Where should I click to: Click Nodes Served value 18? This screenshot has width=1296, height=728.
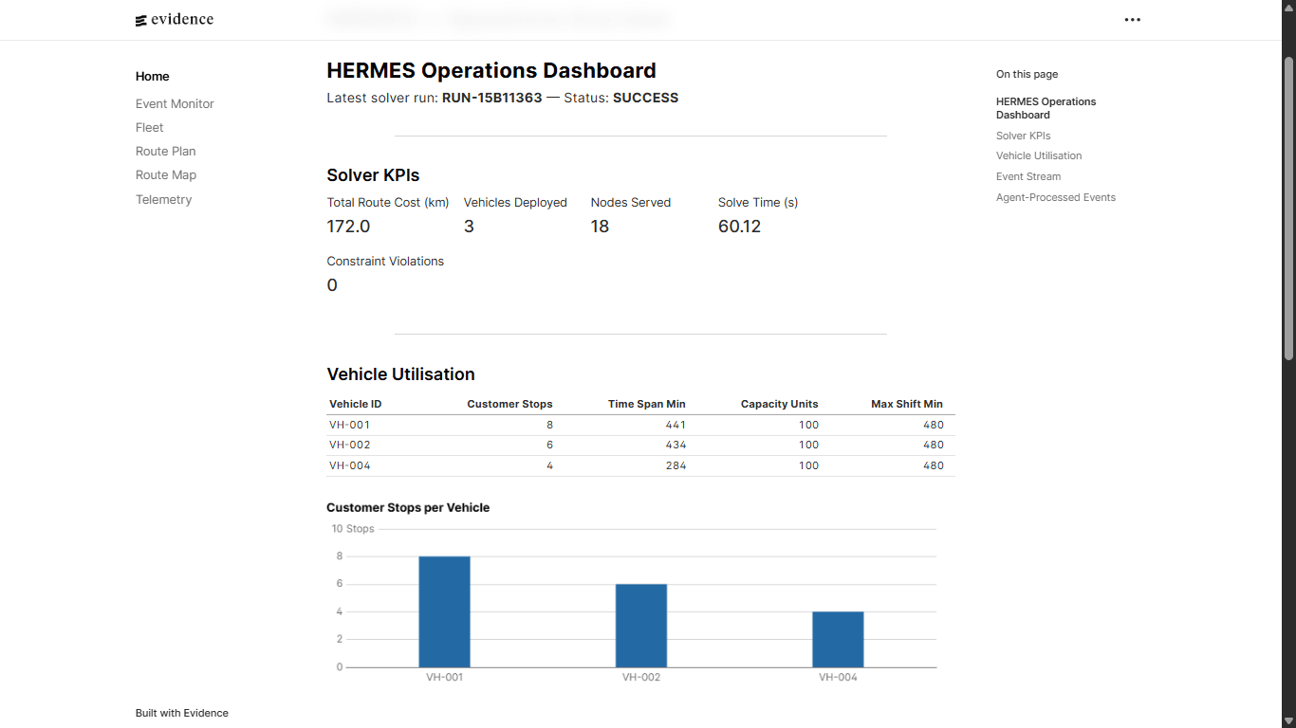pos(600,227)
